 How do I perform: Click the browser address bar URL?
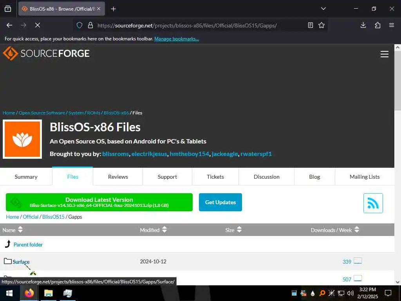187,25
